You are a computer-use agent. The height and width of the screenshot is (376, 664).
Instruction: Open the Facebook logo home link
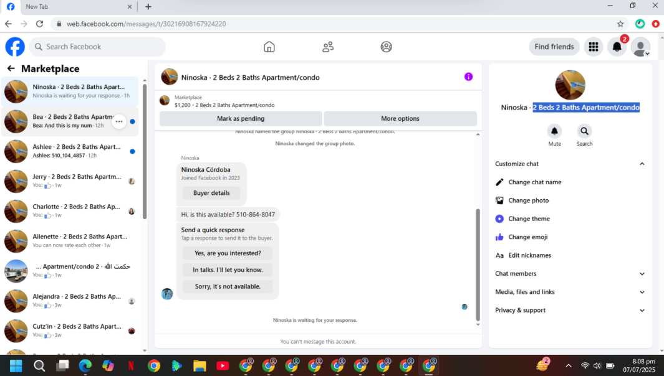point(15,47)
